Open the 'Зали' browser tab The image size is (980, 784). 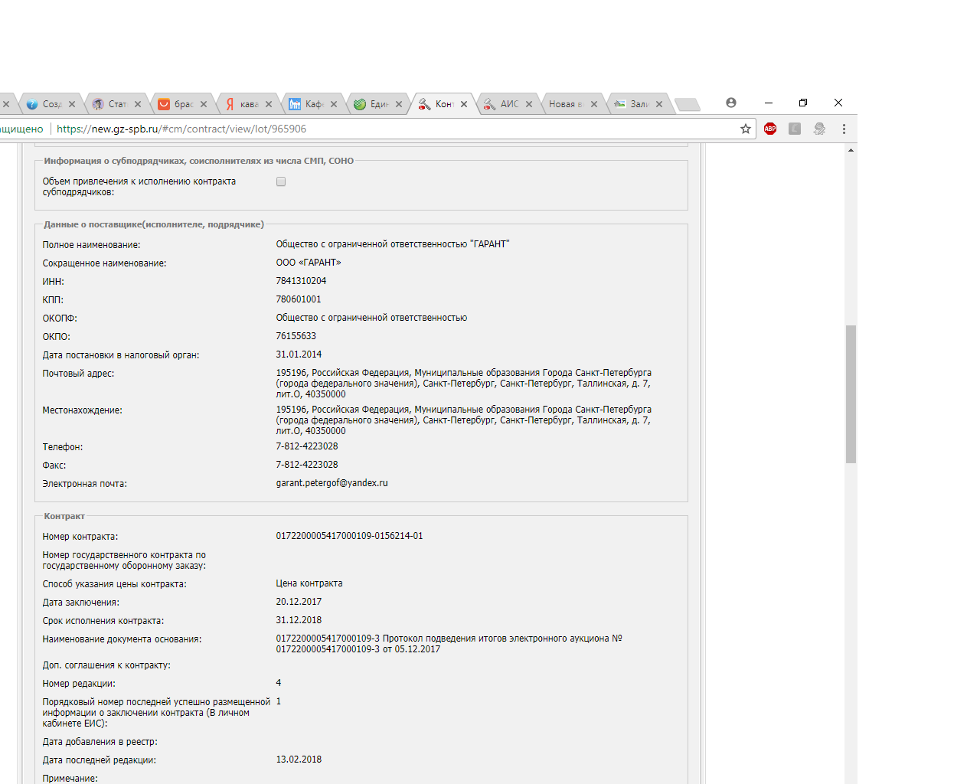pos(639,104)
